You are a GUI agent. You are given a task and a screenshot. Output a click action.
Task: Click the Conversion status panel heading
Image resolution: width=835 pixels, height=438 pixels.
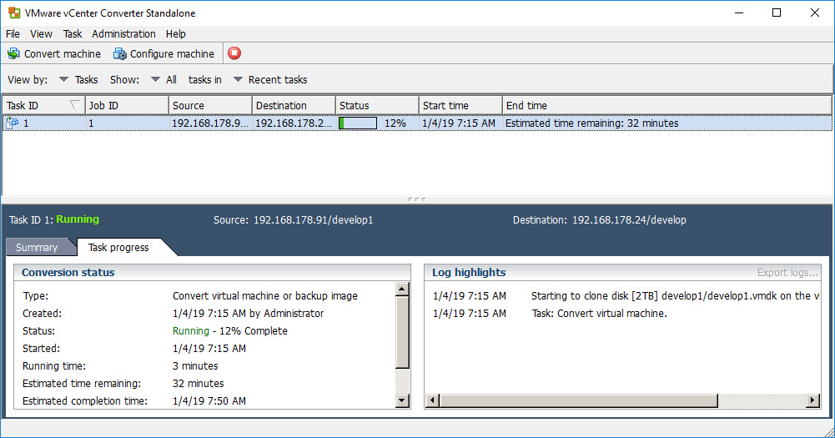(68, 272)
